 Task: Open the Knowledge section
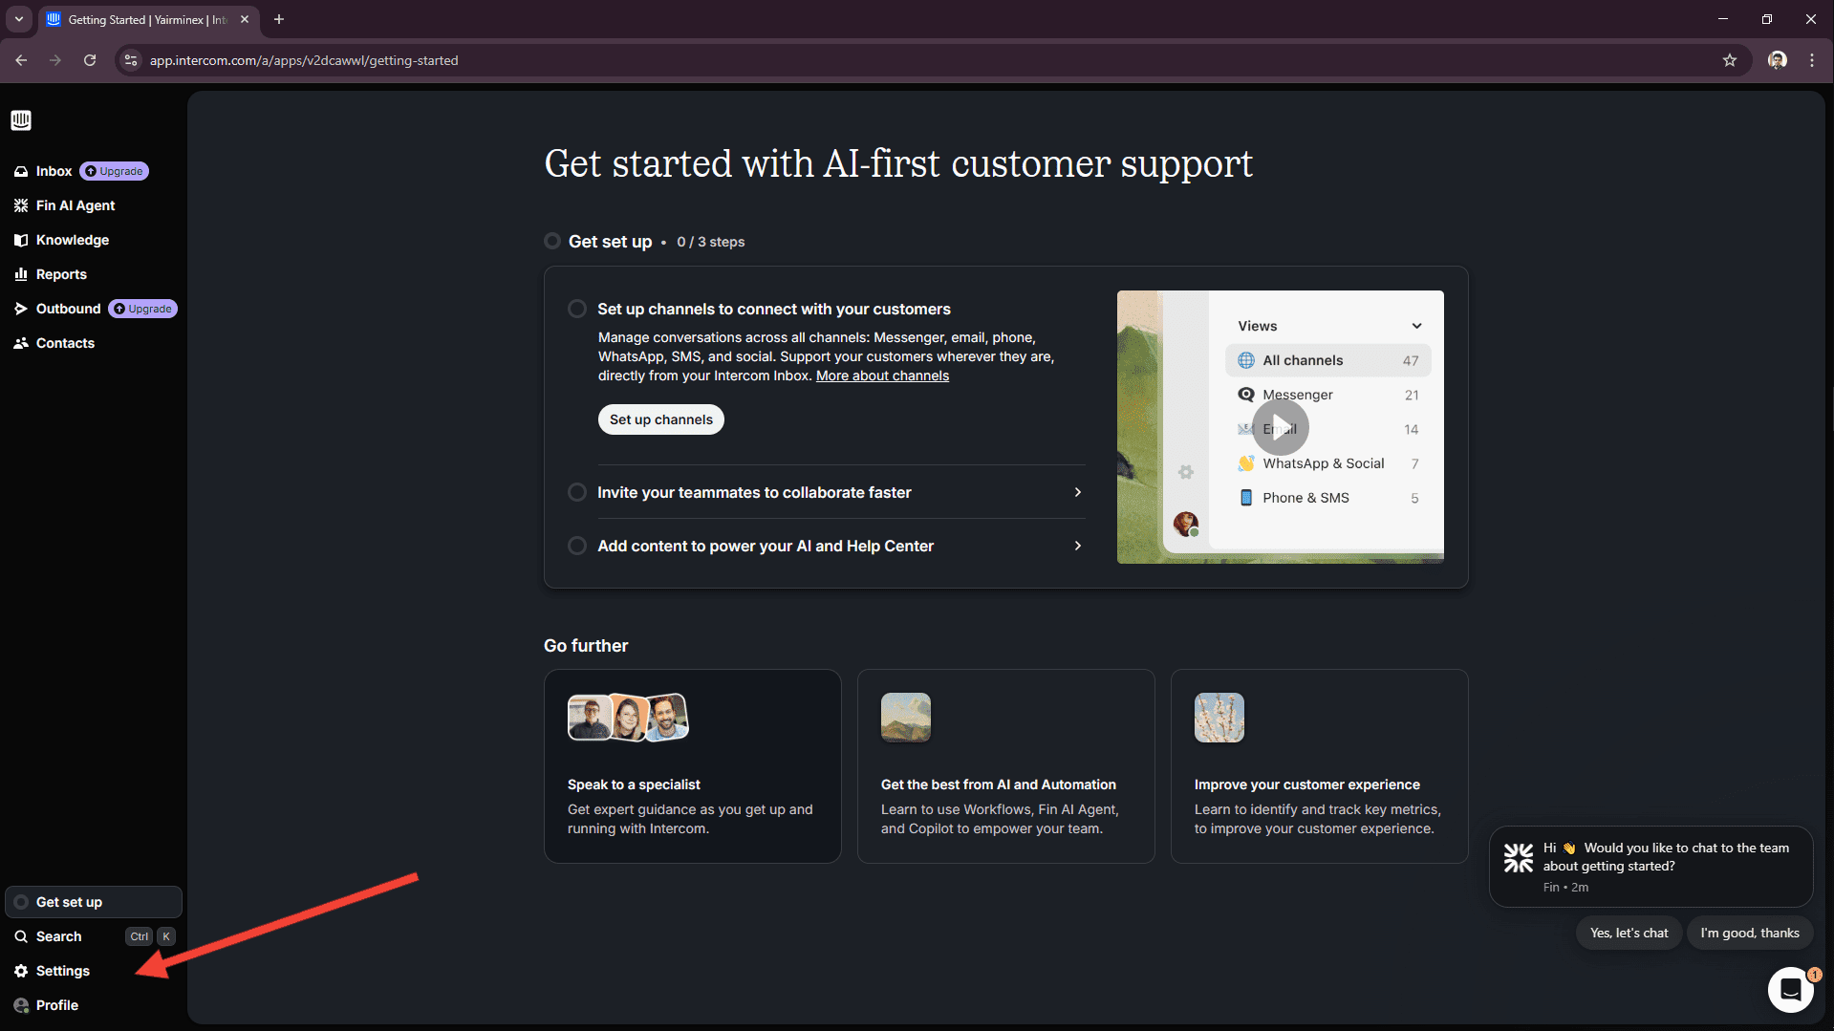click(73, 240)
